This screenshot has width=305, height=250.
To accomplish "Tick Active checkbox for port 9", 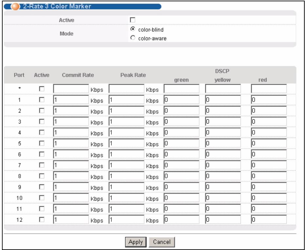I will click(x=42, y=187).
